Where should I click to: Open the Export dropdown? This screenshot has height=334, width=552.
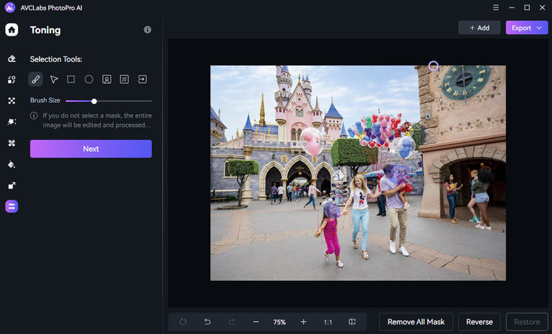pyautogui.click(x=526, y=28)
